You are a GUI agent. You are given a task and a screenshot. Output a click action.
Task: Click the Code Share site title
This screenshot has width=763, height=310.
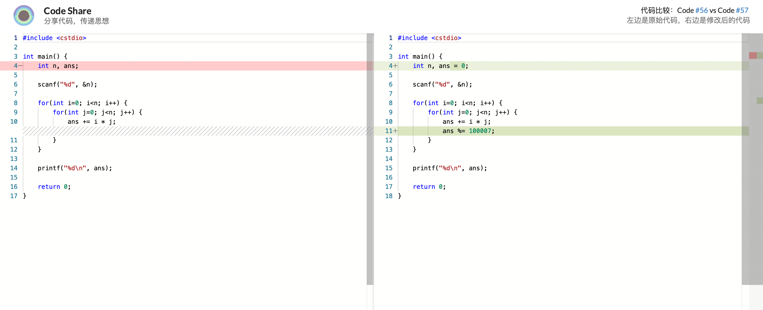click(x=68, y=11)
